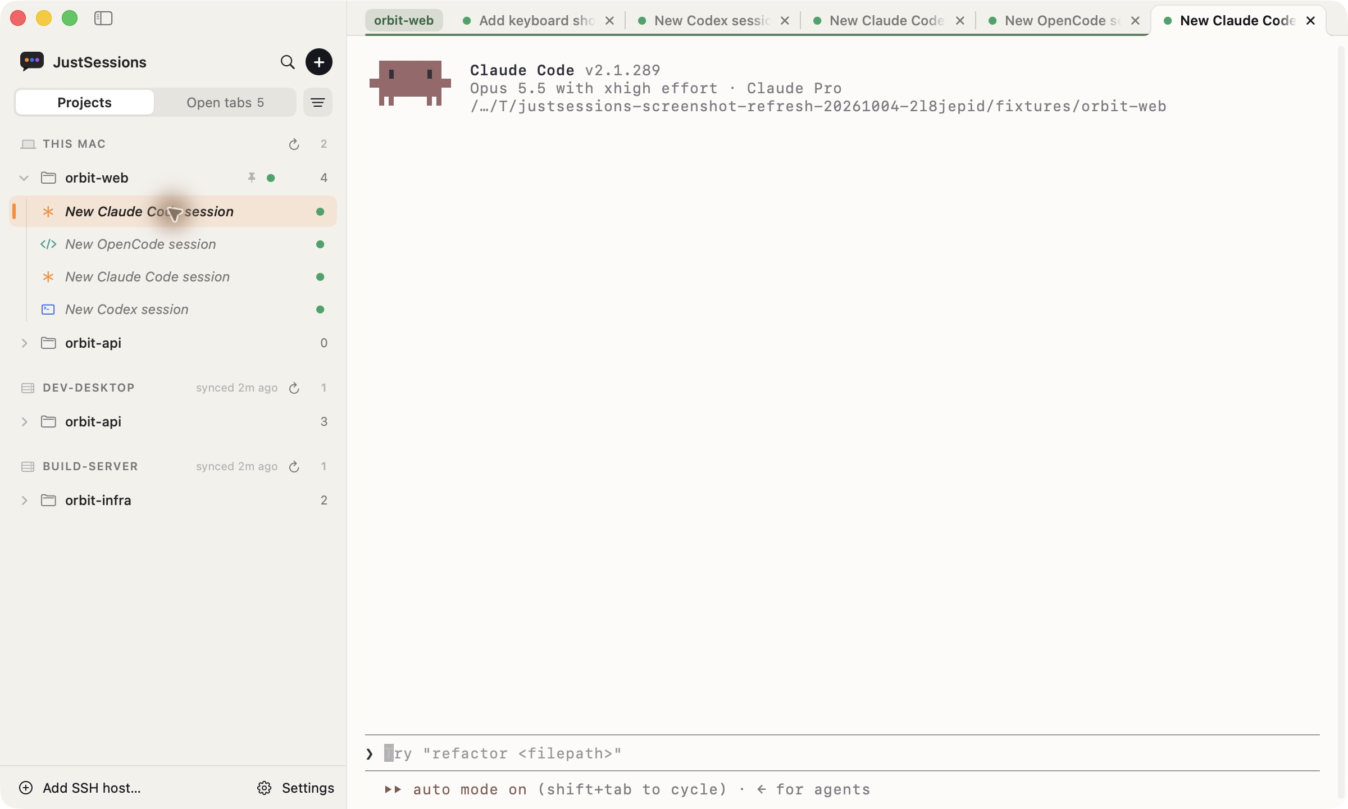Screen dimensions: 1348x809
Task: Open the Settings label
Action: (308, 788)
